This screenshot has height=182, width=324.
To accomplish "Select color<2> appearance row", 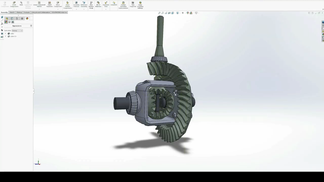I will coord(12,36).
